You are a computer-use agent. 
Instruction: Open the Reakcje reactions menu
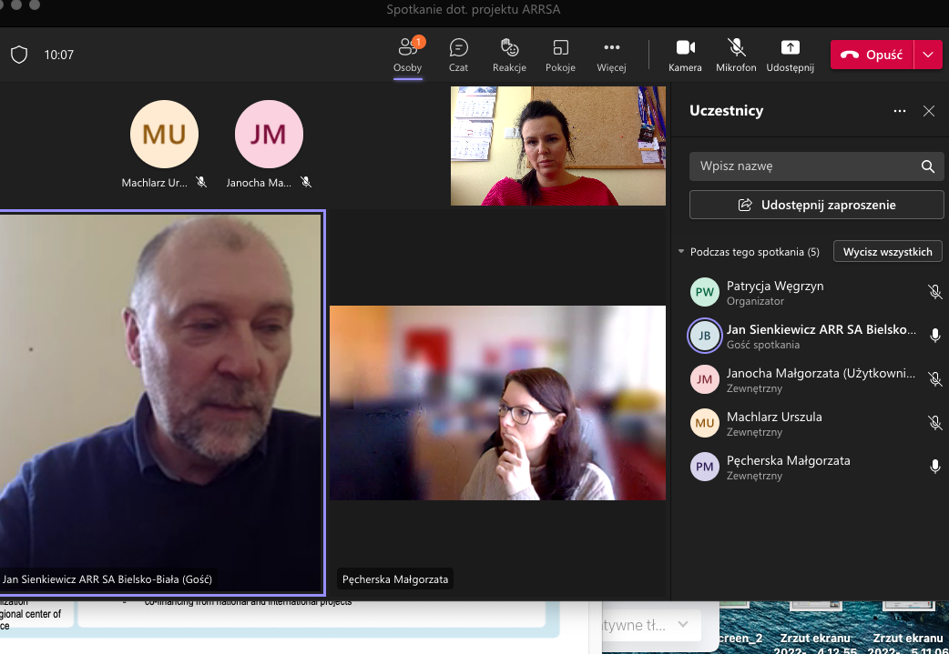pos(509,48)
